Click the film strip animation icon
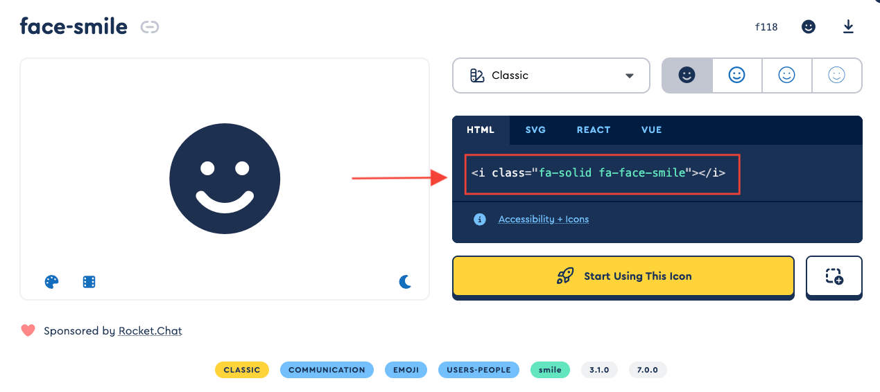 [89, 282]
